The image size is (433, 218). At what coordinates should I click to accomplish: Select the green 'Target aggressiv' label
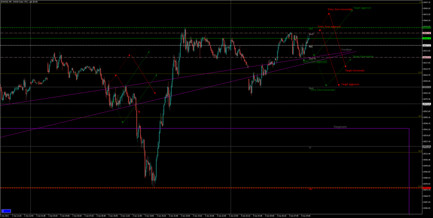(362, 8)
